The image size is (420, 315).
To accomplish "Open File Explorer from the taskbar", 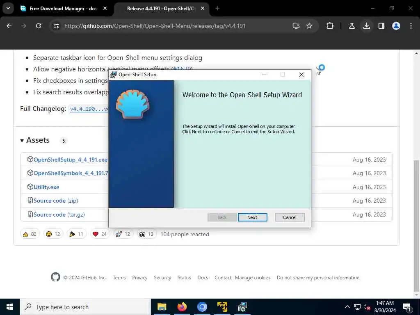I will coord(162,307).
